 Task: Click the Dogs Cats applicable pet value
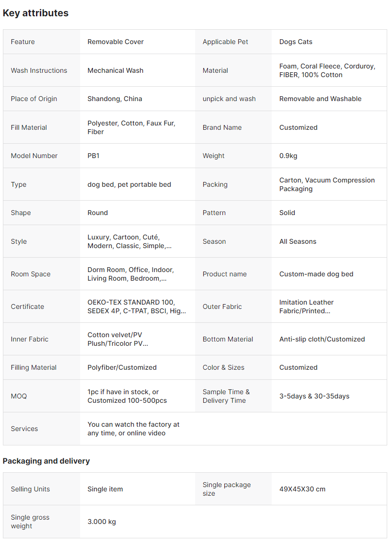[296, 42]
